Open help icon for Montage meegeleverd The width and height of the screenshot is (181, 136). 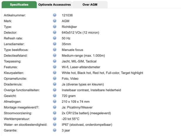[55, 107]
